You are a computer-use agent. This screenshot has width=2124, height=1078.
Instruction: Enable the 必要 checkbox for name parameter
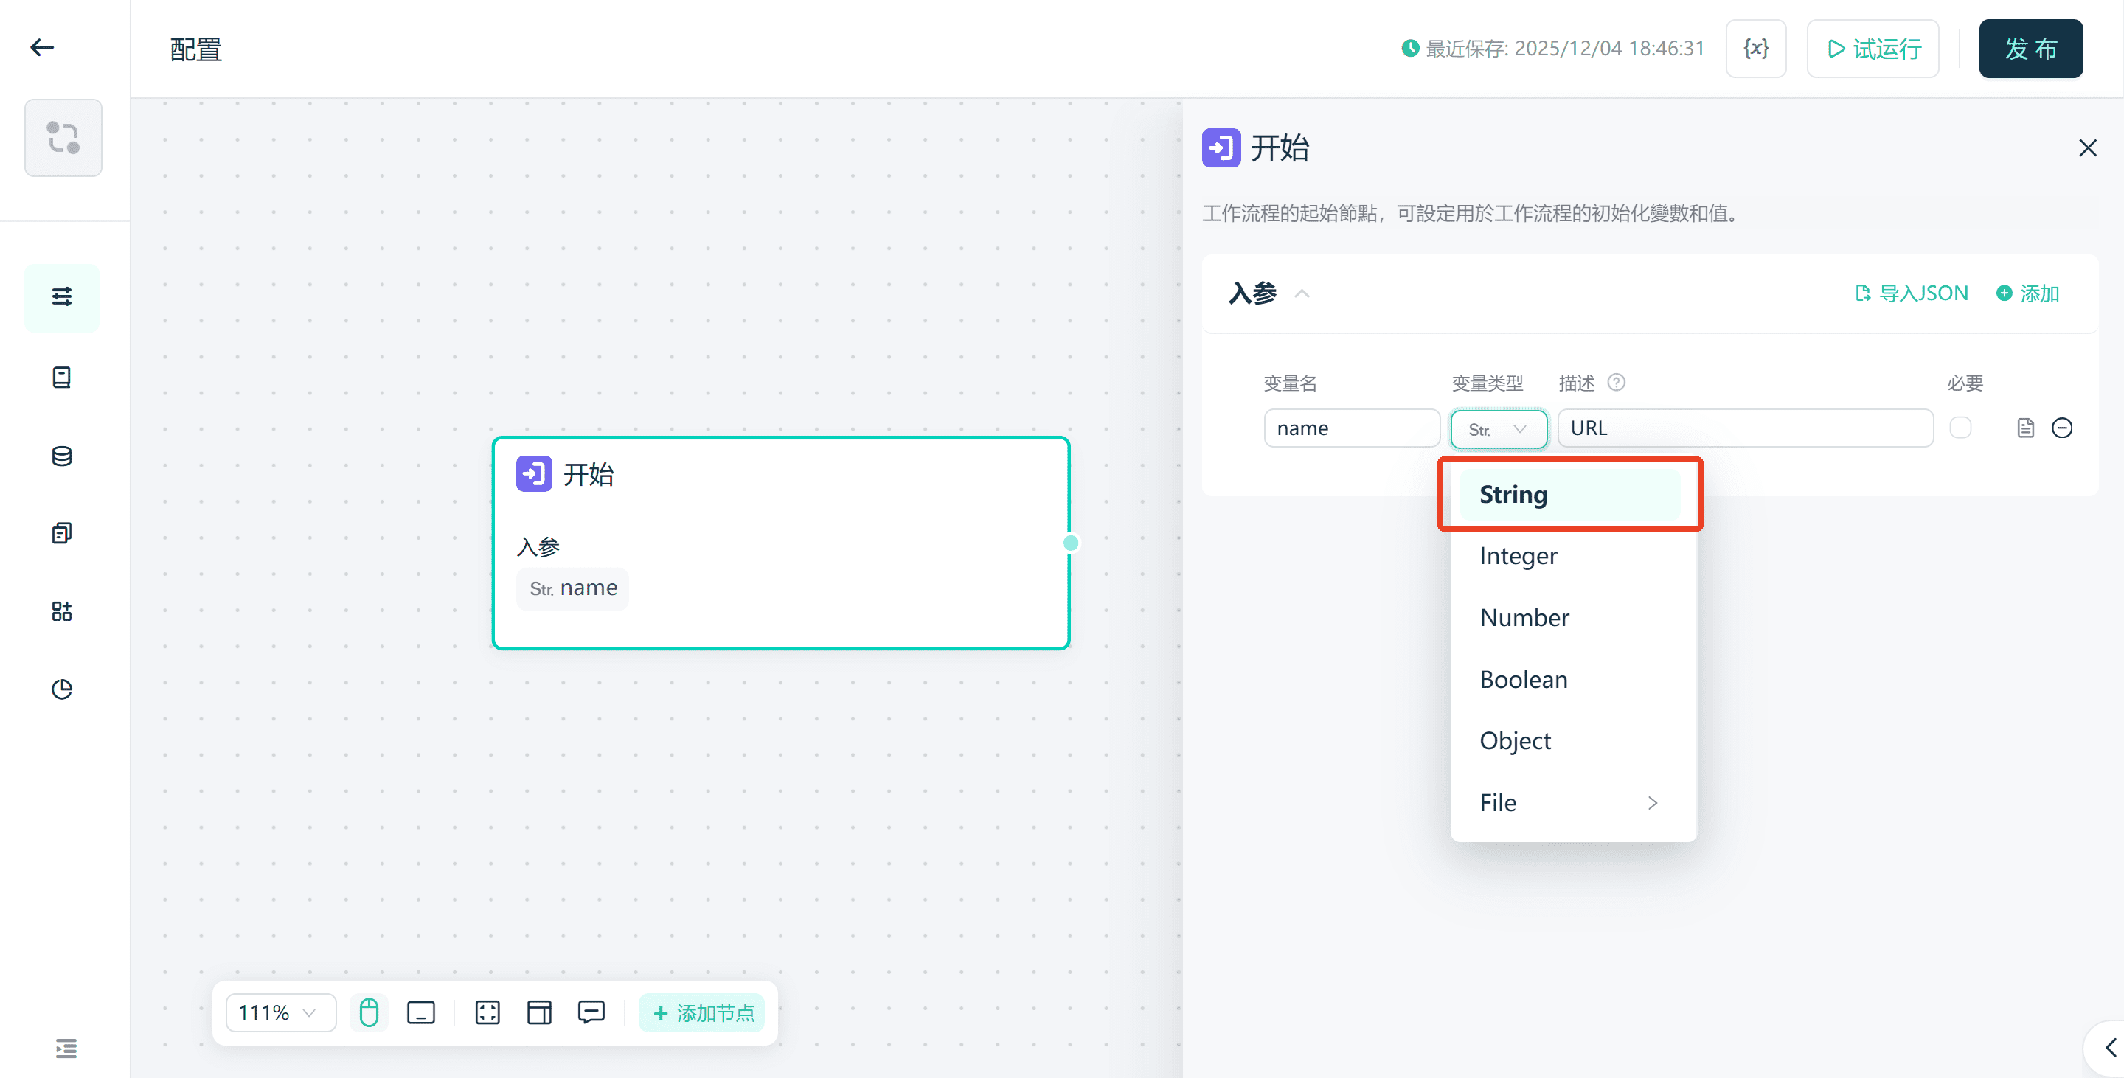[x=1962, y=428]
